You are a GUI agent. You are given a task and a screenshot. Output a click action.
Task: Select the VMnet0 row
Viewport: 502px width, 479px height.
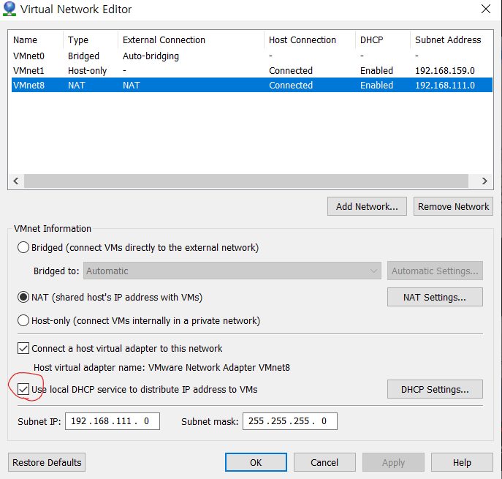(252, 56)
